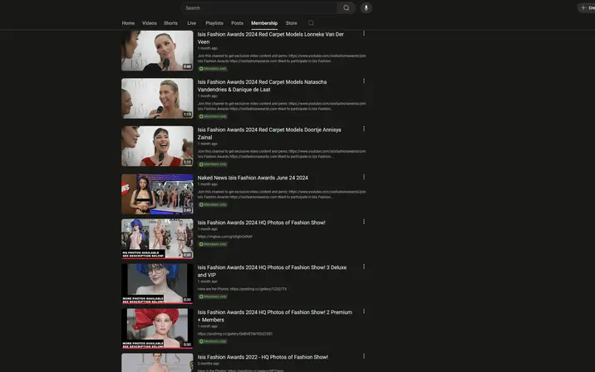Play thumbnail of Lonneke Van Der Veen video
595x372 pixels.
coord(157,51)
